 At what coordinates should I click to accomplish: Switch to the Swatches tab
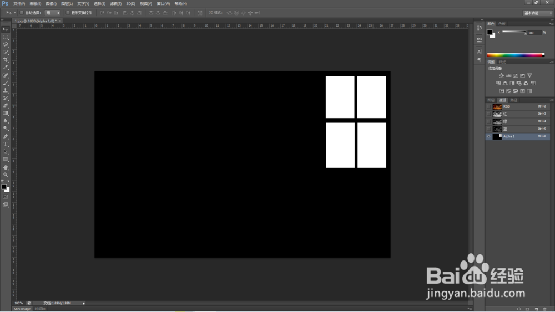pyautogui.click(x=502, y=24)
